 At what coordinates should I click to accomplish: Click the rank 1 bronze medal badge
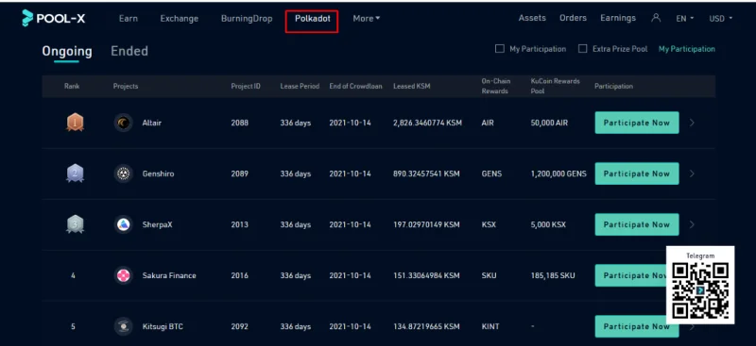click(76, 123)
